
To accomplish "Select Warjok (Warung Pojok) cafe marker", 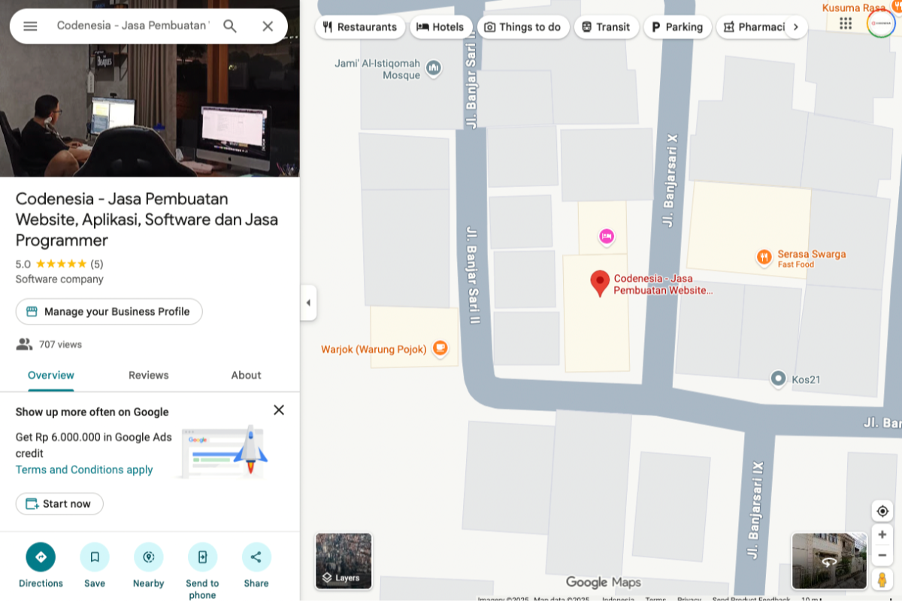I will point(440,349).
